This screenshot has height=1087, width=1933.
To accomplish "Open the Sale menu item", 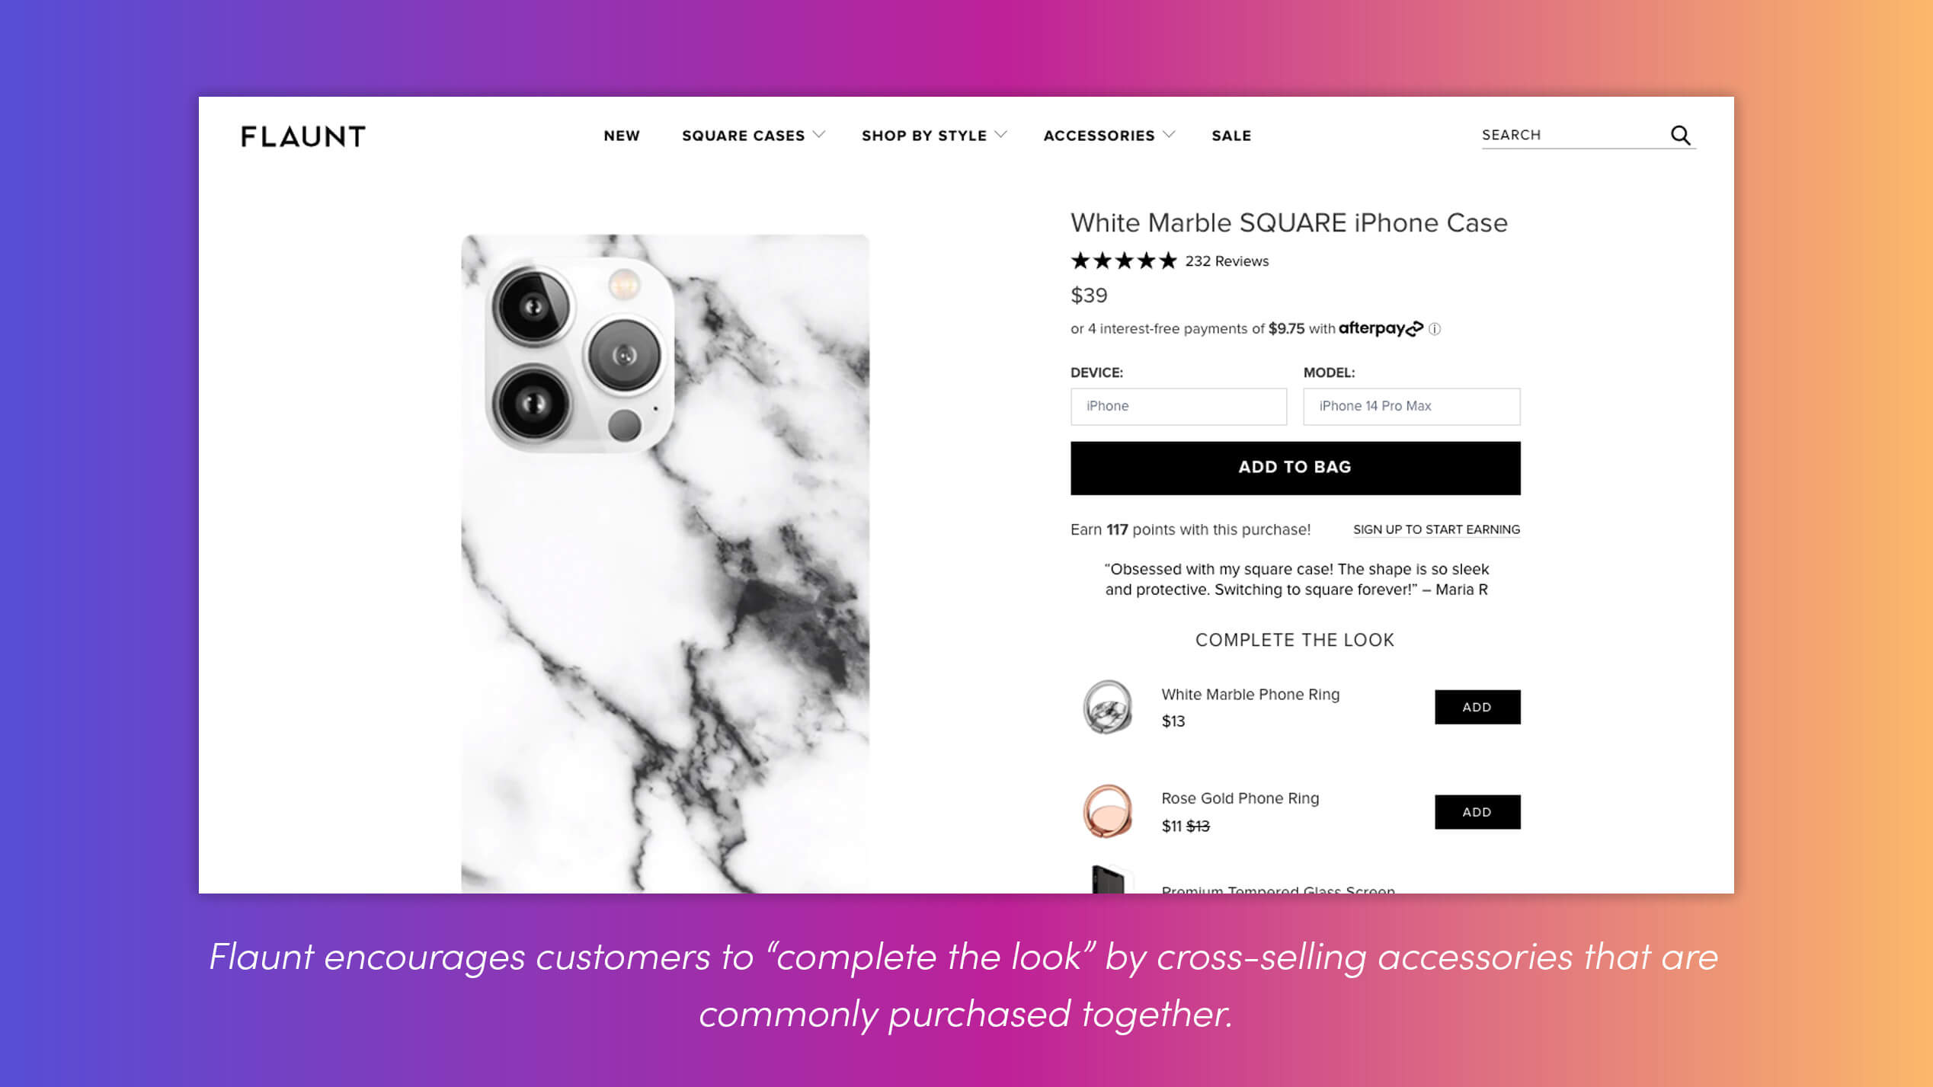I will 1231,136.
